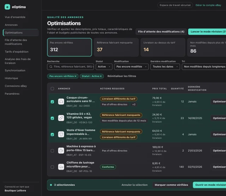Open Vue d'ensemble in the sidebar
Viewport: 226px width, 196px height.
[15, 17]
